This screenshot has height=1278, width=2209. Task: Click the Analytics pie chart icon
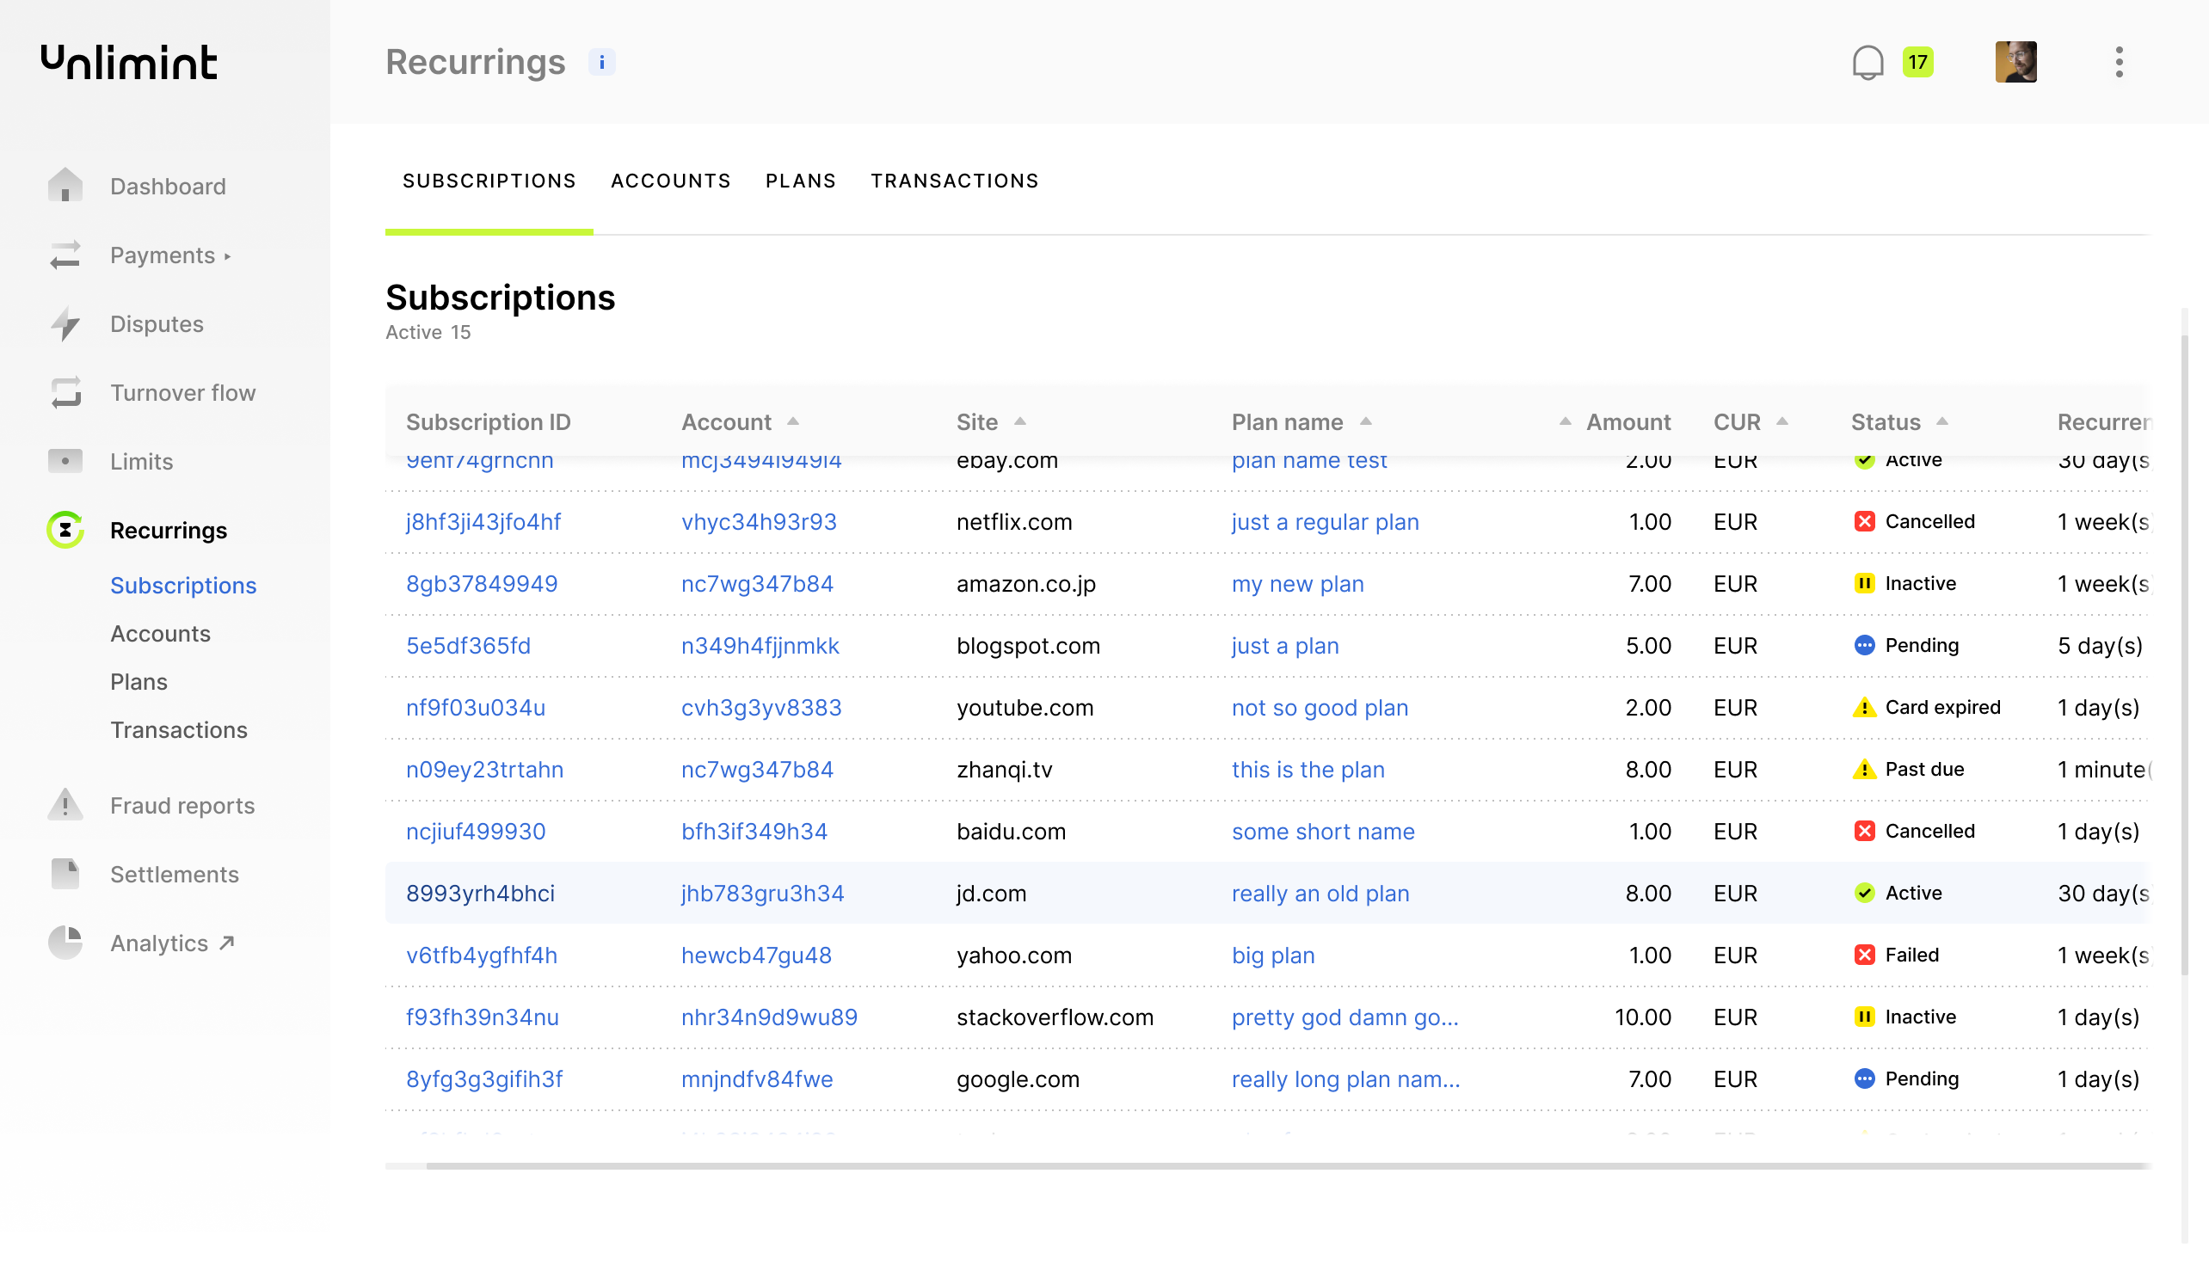(65, 943)
